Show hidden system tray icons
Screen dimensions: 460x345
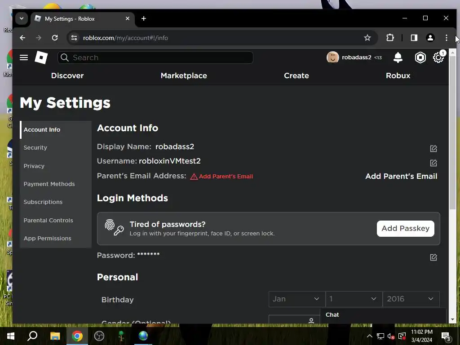tap(370, 336)
